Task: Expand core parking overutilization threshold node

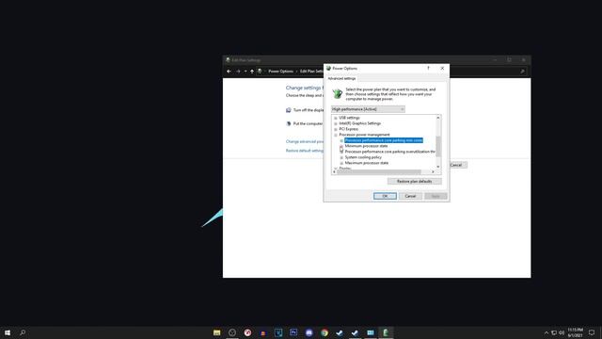Action: pyautogui.click(x=341, y=152)
